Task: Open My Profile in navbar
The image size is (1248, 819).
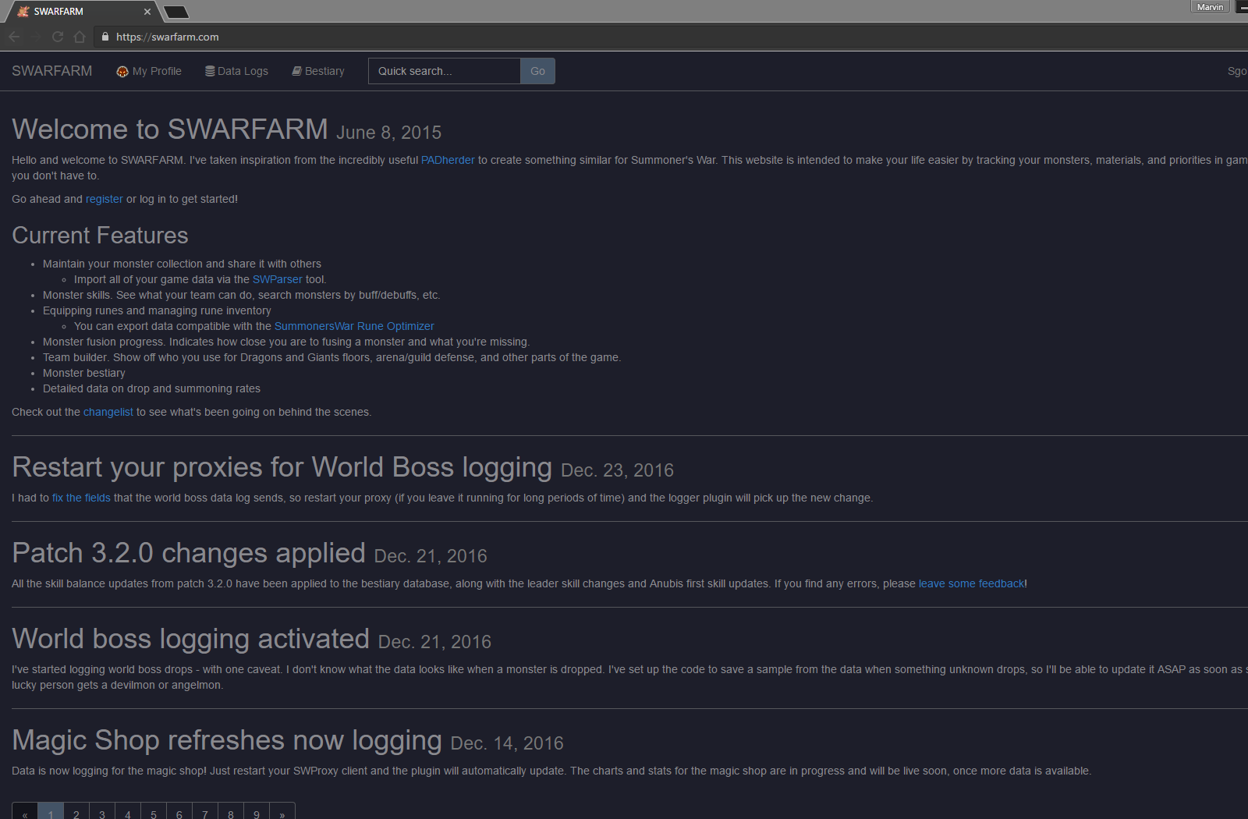Action: (x=149, y=71)
